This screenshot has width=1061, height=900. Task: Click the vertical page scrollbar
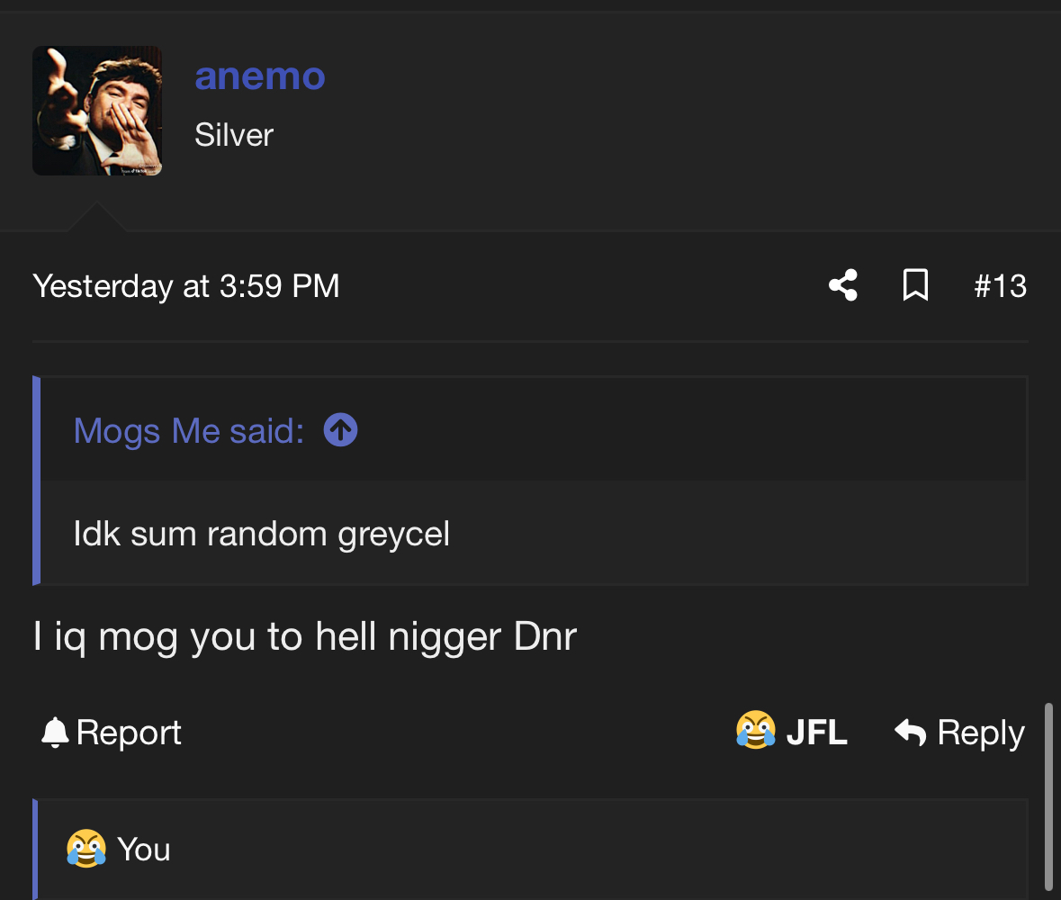1048,796
